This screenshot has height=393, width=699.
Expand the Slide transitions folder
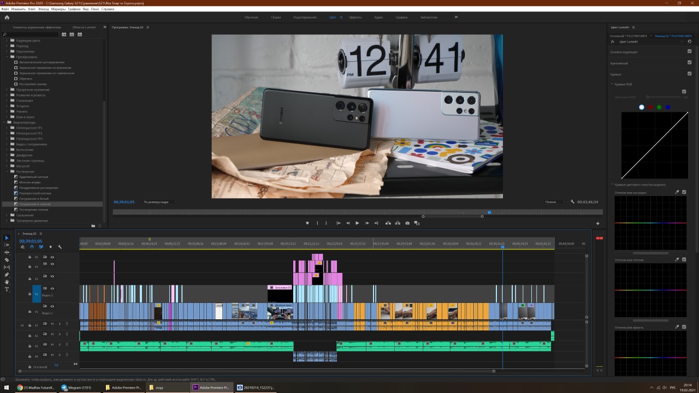coord(7,215)
